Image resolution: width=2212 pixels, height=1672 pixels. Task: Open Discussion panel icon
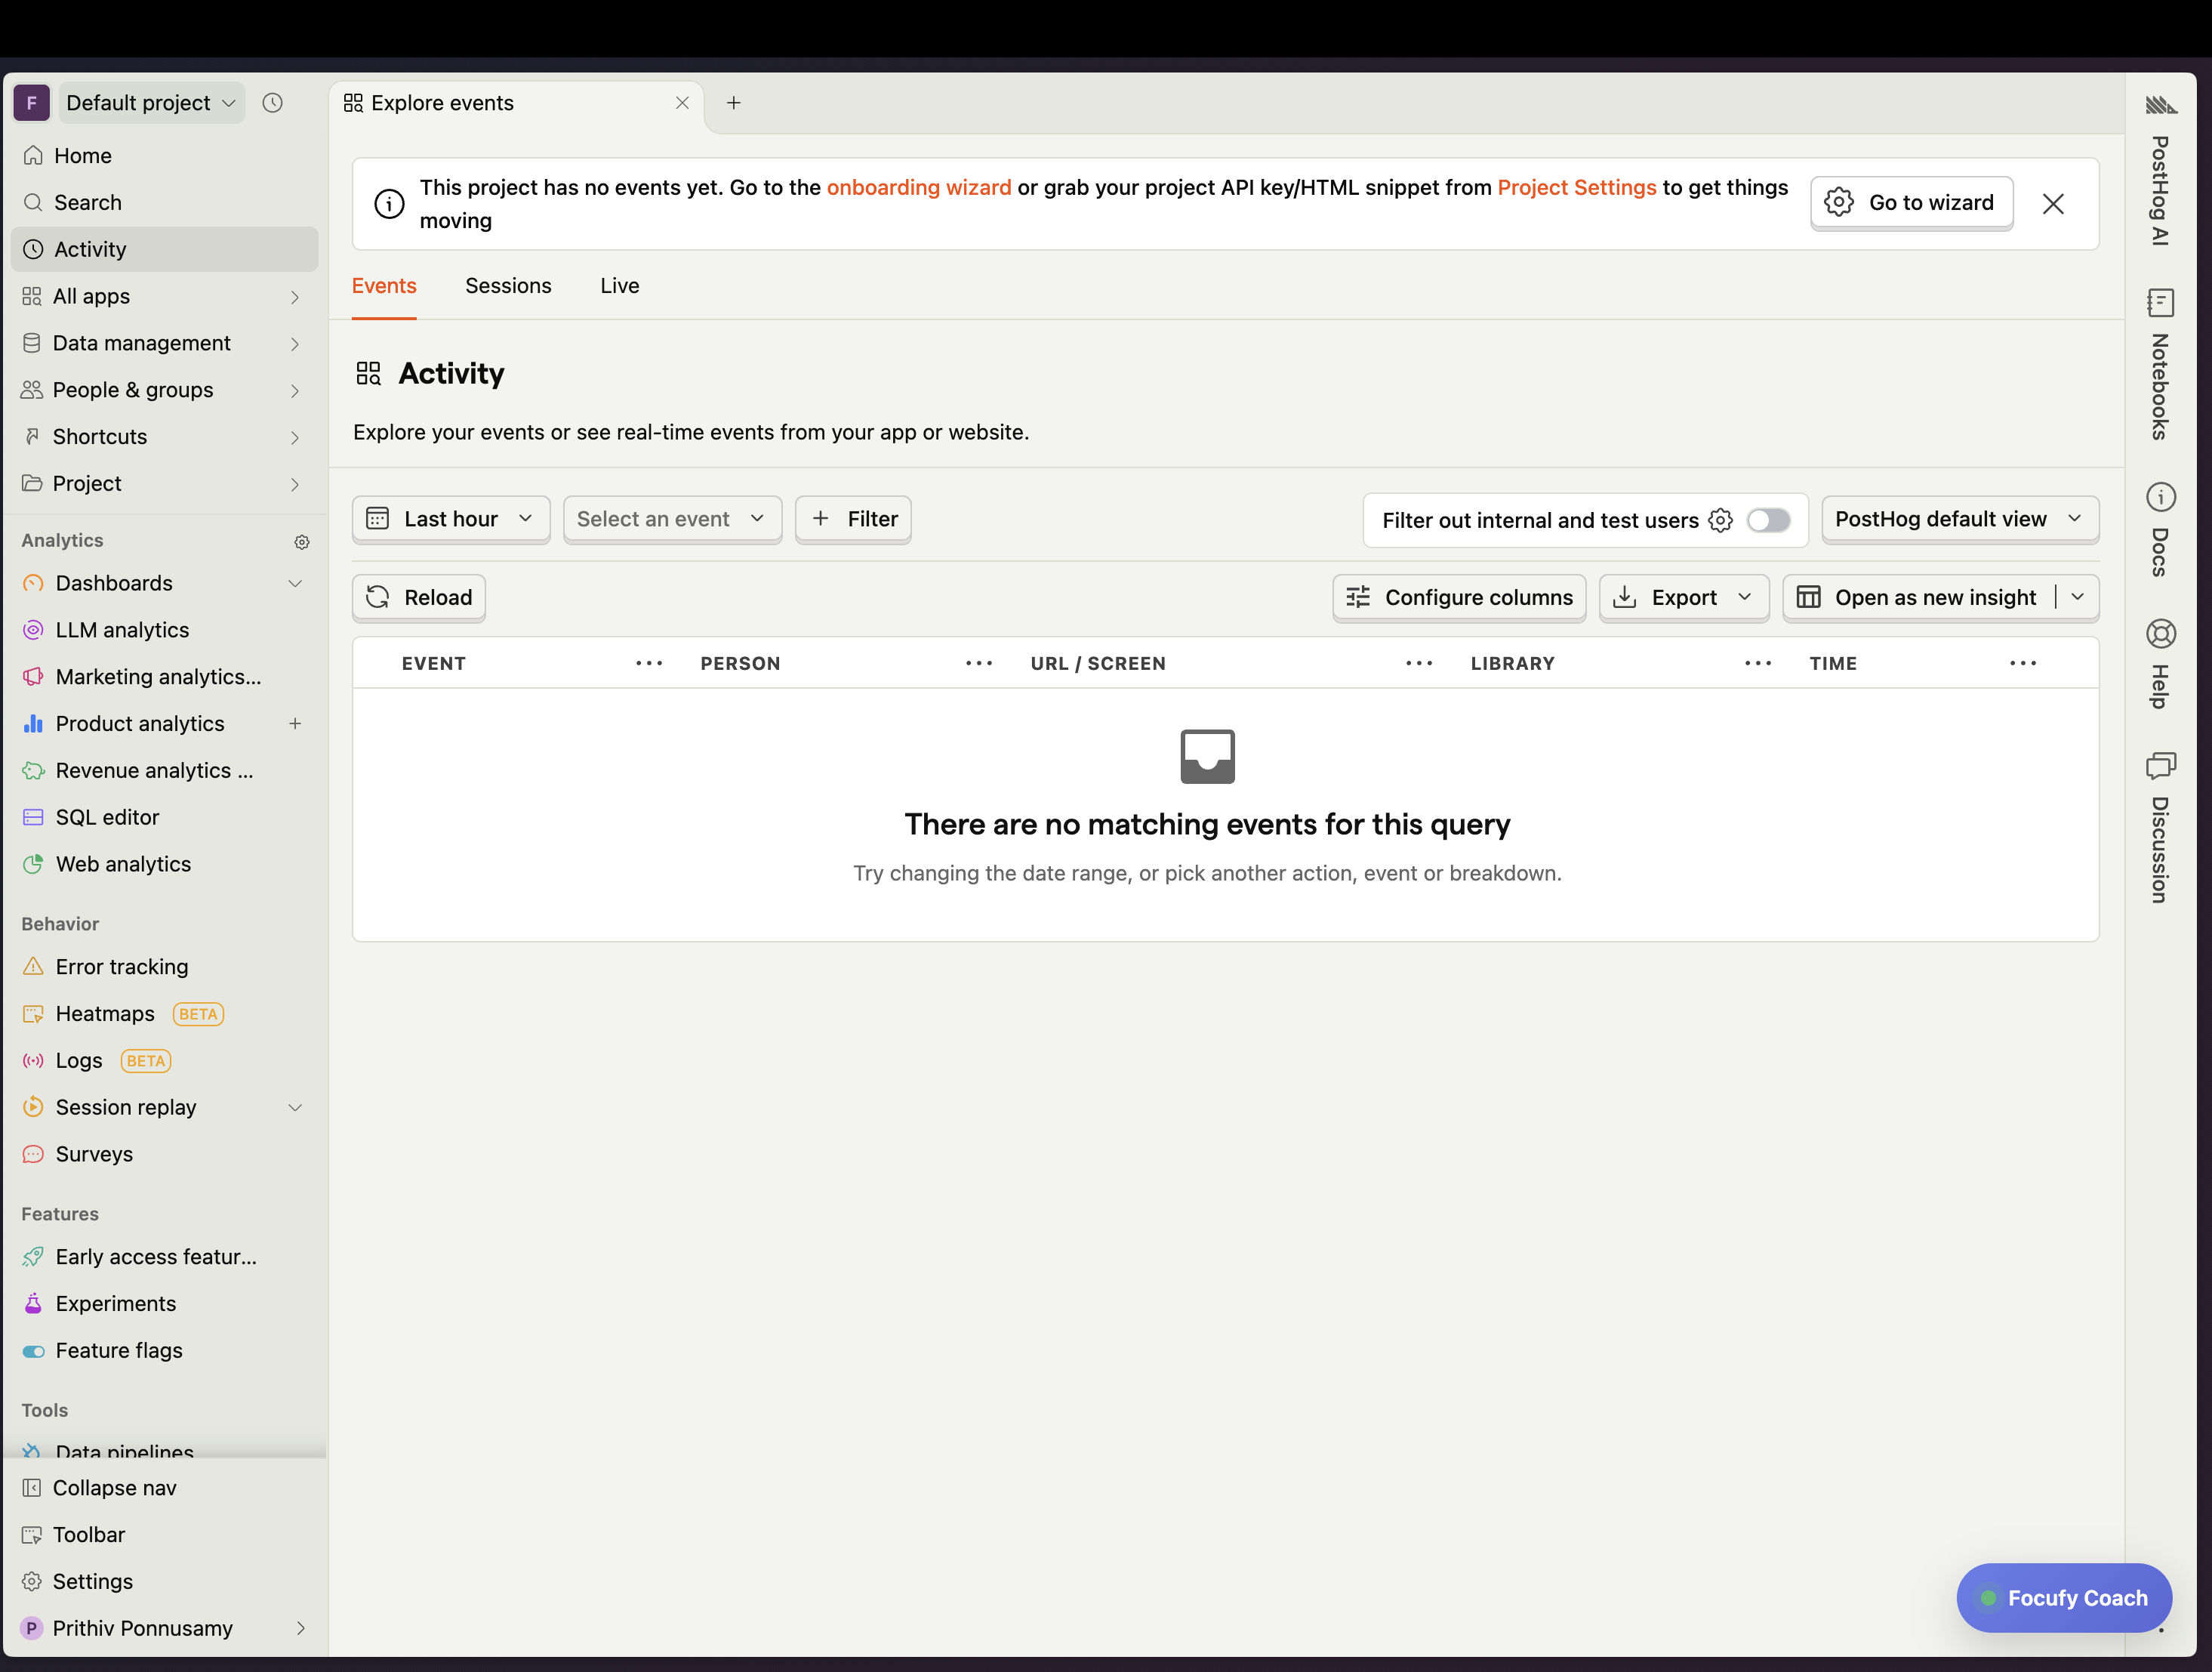2160,767
